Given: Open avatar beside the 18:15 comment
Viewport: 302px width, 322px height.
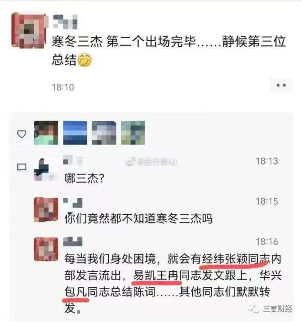Looking at the screenshot, I should [x=46, y=209].
